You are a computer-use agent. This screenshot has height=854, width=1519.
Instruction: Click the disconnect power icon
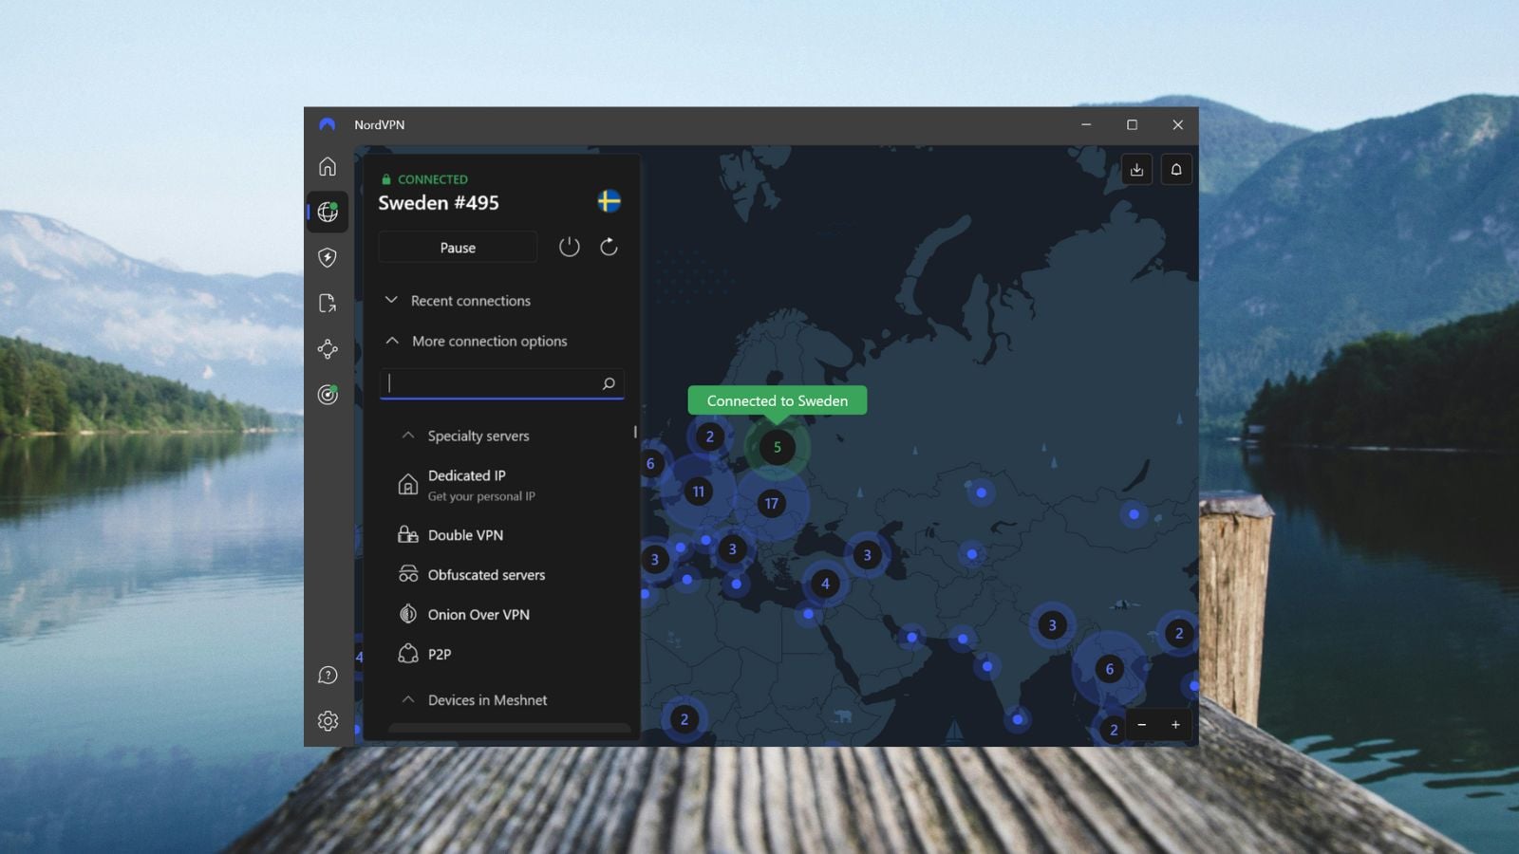pyautogui.click(x=570, y=247)
